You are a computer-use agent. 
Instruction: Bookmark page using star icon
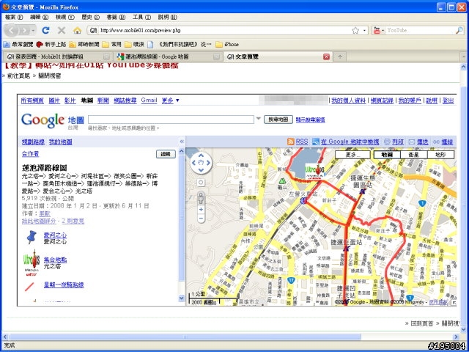pyautogui.click(x=355, y=30)
